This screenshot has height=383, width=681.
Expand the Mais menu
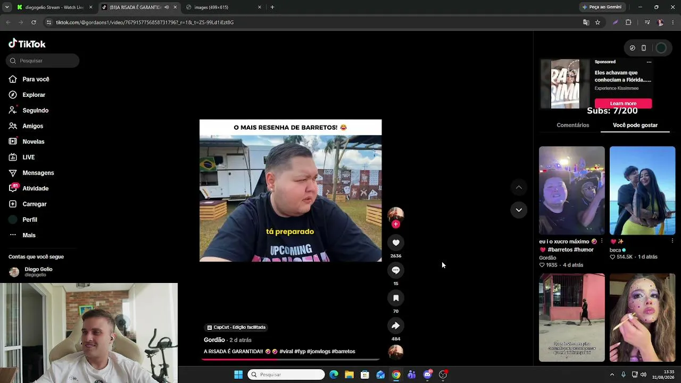22,235
